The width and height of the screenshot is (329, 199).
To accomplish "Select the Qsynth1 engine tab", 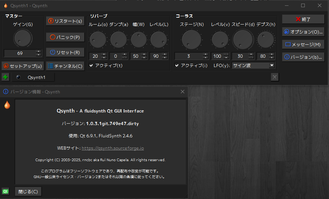I will click(33, 78).
